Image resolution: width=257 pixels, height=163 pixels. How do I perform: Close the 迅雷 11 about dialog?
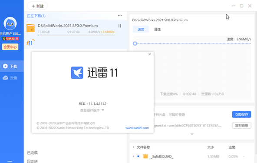click(x=149, y=54)
